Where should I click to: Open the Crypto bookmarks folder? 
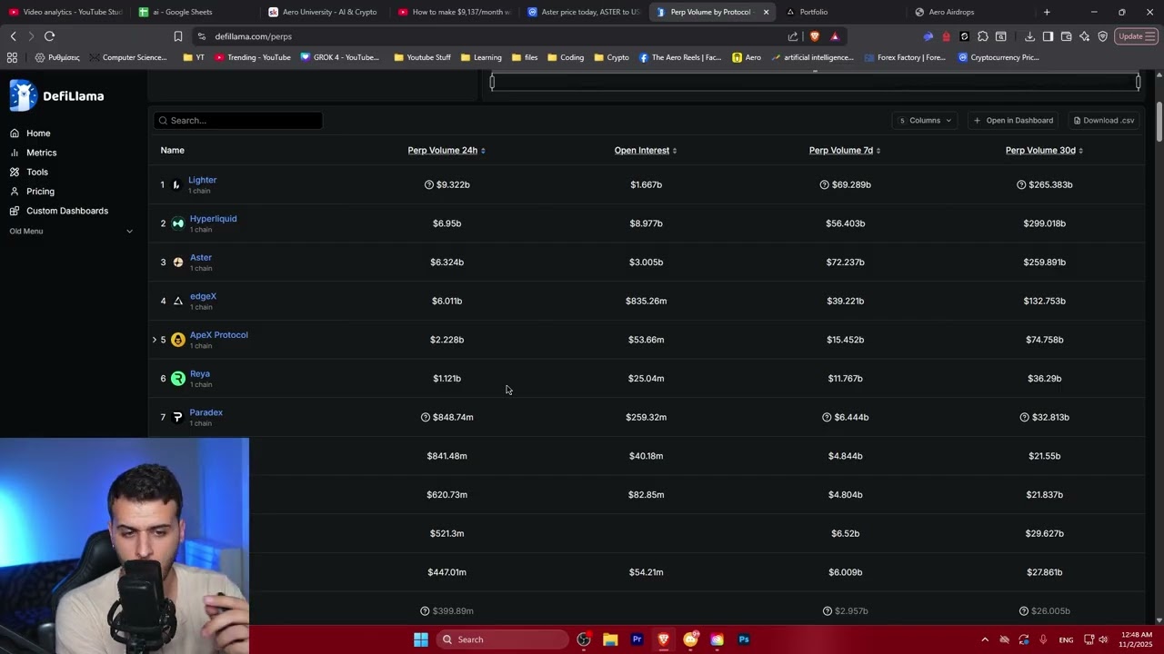612,57
